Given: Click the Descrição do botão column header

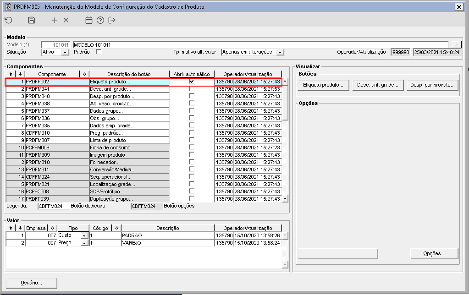Looking at the screenshot, I should pyautogui.click(x=129, y=74).
